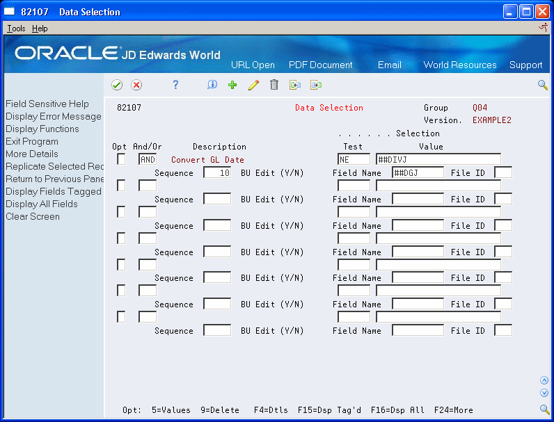Image resolution: width=554 pixels, height=422 pixels.
Task: Click F16=Dsp All function key text
Action: point(397,410)
